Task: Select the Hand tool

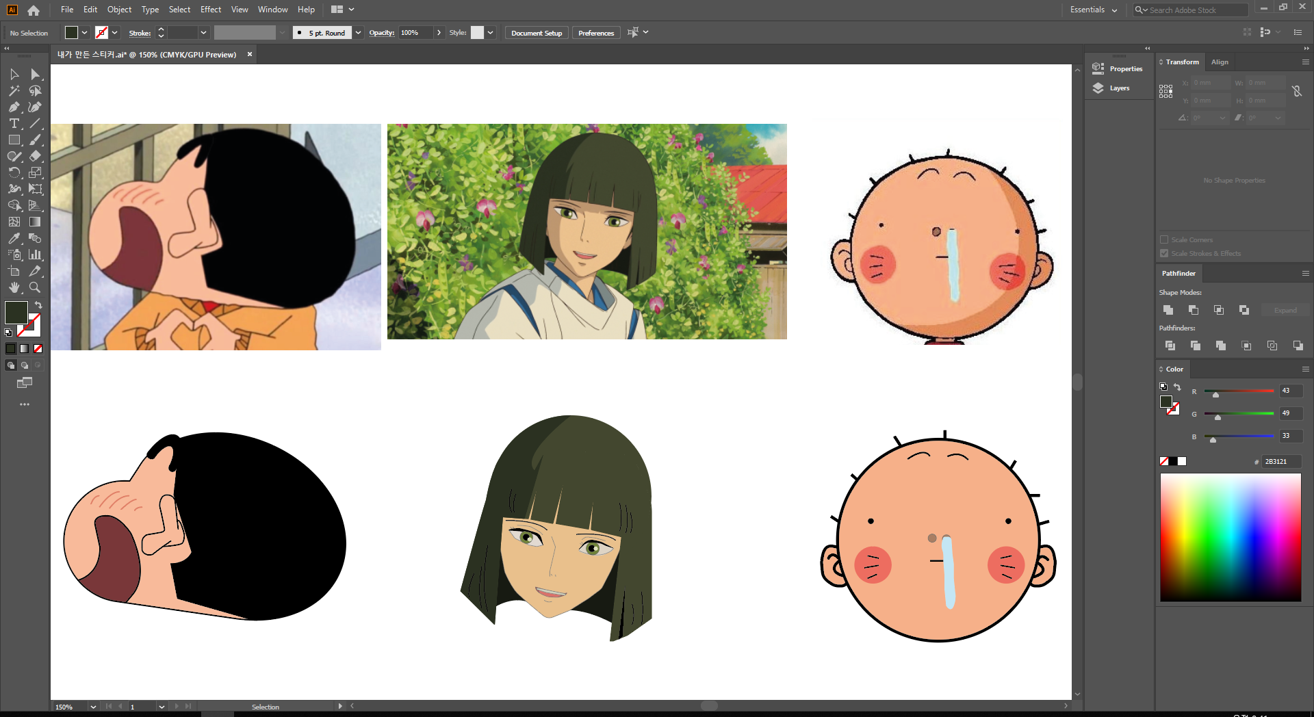Action: (x=14, y=287)
